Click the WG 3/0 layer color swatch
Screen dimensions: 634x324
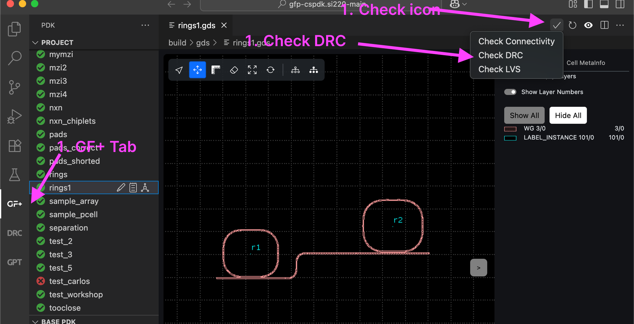510,129
